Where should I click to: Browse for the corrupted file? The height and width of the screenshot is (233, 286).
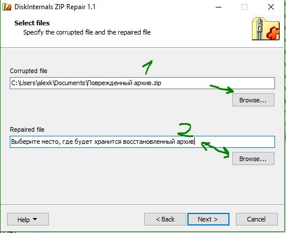[x=253, y=100]
